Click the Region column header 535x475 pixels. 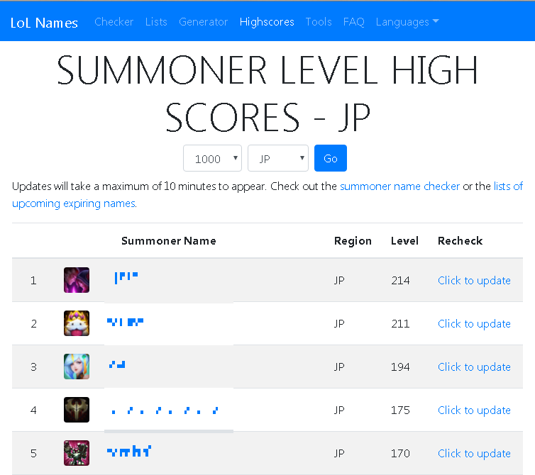pyautogui.click(x=353, y=241)
